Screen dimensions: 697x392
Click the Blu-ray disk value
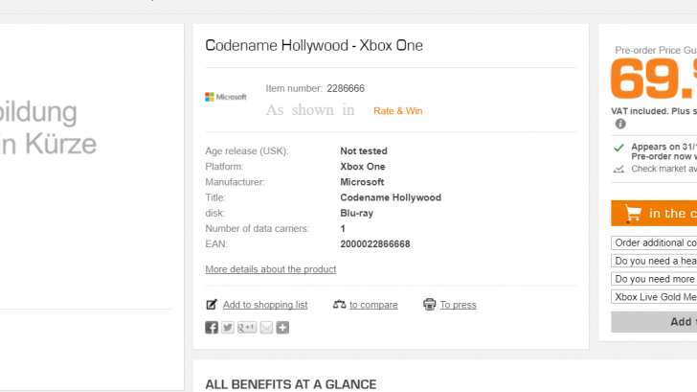[356, 213]
